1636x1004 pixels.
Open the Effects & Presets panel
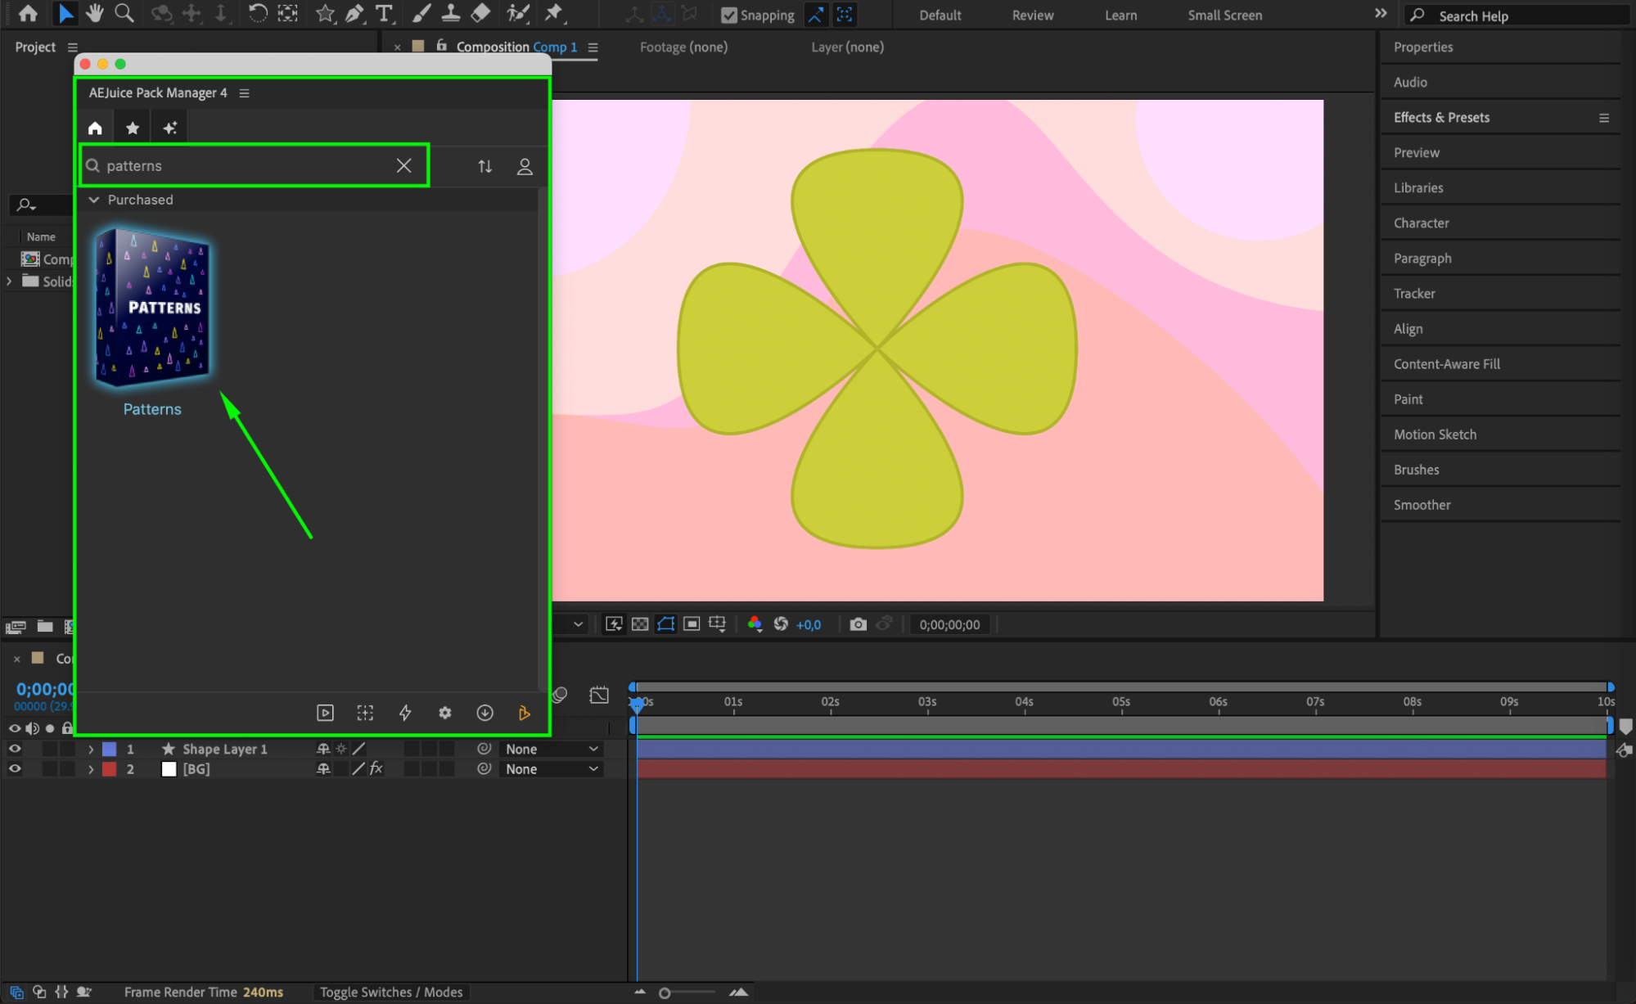(1441, 117)
